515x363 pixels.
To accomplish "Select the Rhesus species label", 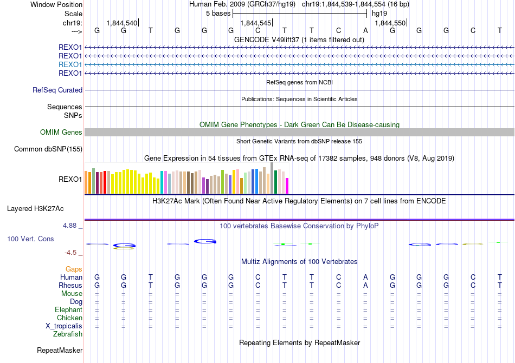I will [x=70, y=285].
